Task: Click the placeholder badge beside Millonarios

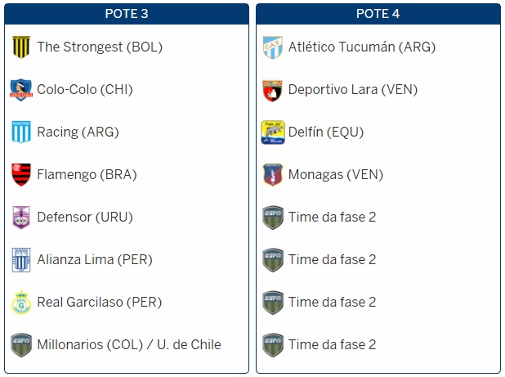Action: tap(20, 345)
